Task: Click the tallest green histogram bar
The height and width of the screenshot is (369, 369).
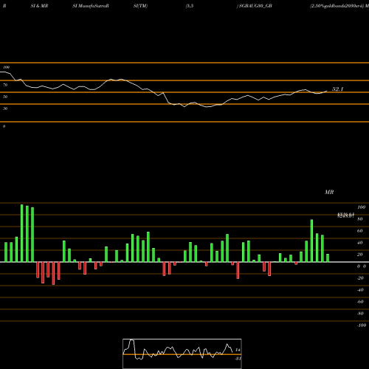Action: pyautogui.click(x=22, y=233)
